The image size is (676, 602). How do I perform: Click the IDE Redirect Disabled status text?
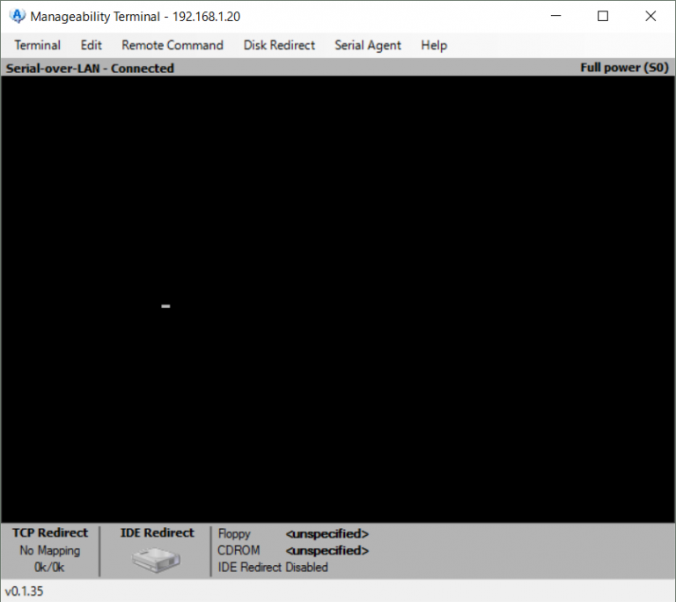(x=273, y=568)
